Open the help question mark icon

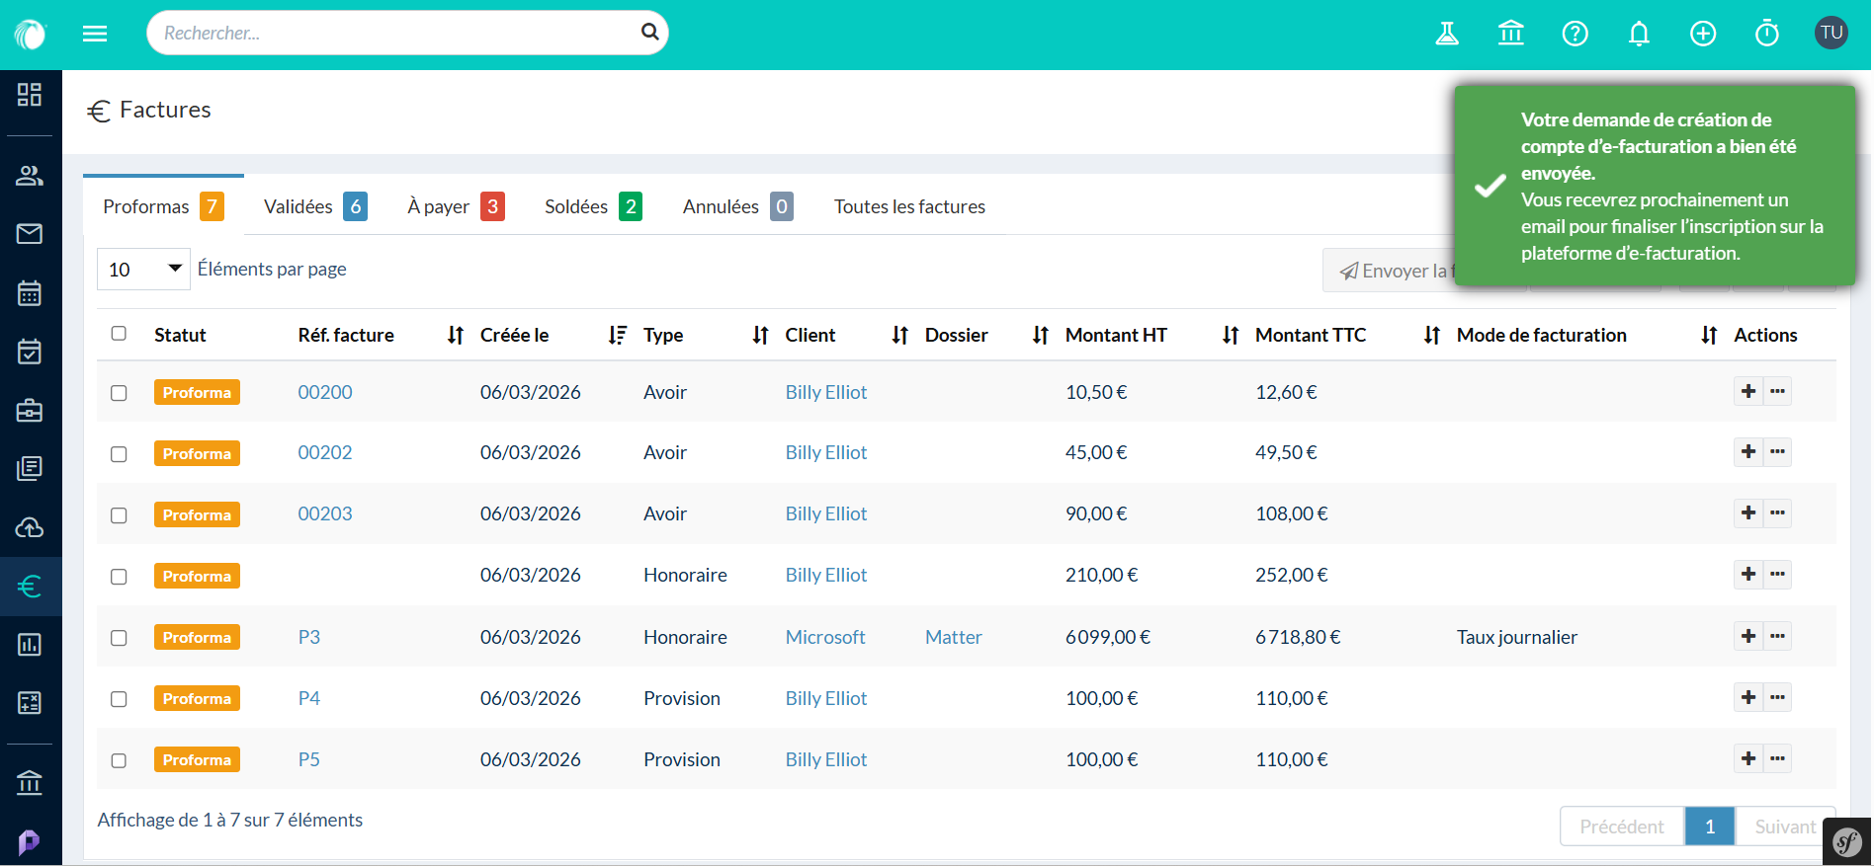coord(1575,34)
